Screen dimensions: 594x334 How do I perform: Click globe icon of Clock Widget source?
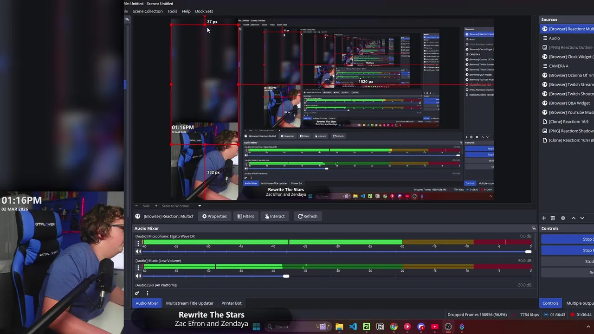545,57
